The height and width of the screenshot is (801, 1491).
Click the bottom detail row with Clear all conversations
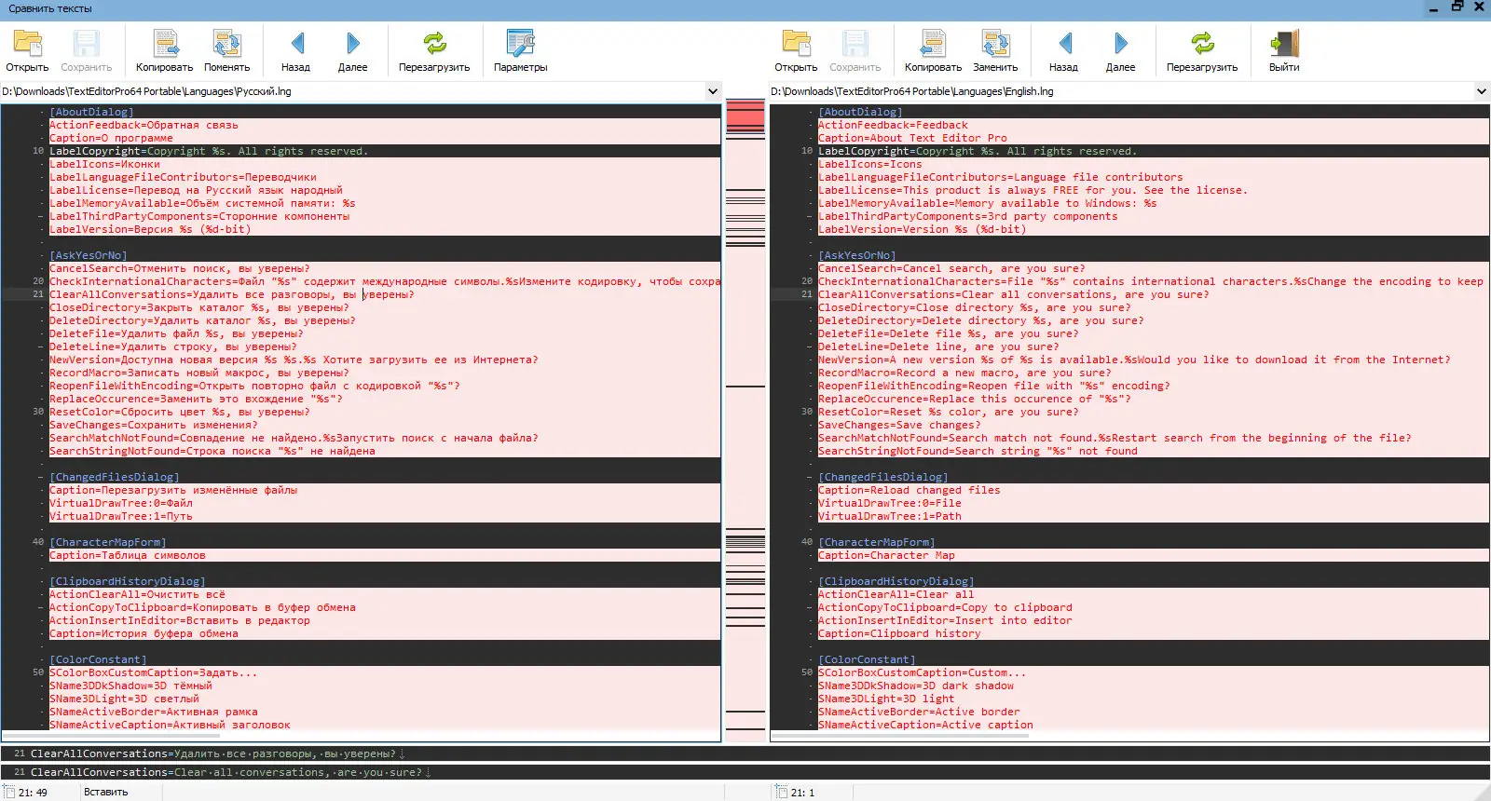pos(745,772)
